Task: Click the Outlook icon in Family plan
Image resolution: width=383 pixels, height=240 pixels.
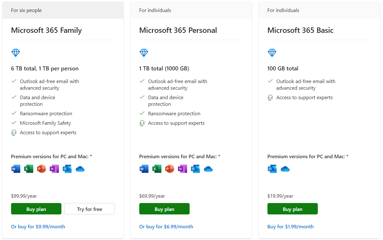Action: tap(67, 169)
